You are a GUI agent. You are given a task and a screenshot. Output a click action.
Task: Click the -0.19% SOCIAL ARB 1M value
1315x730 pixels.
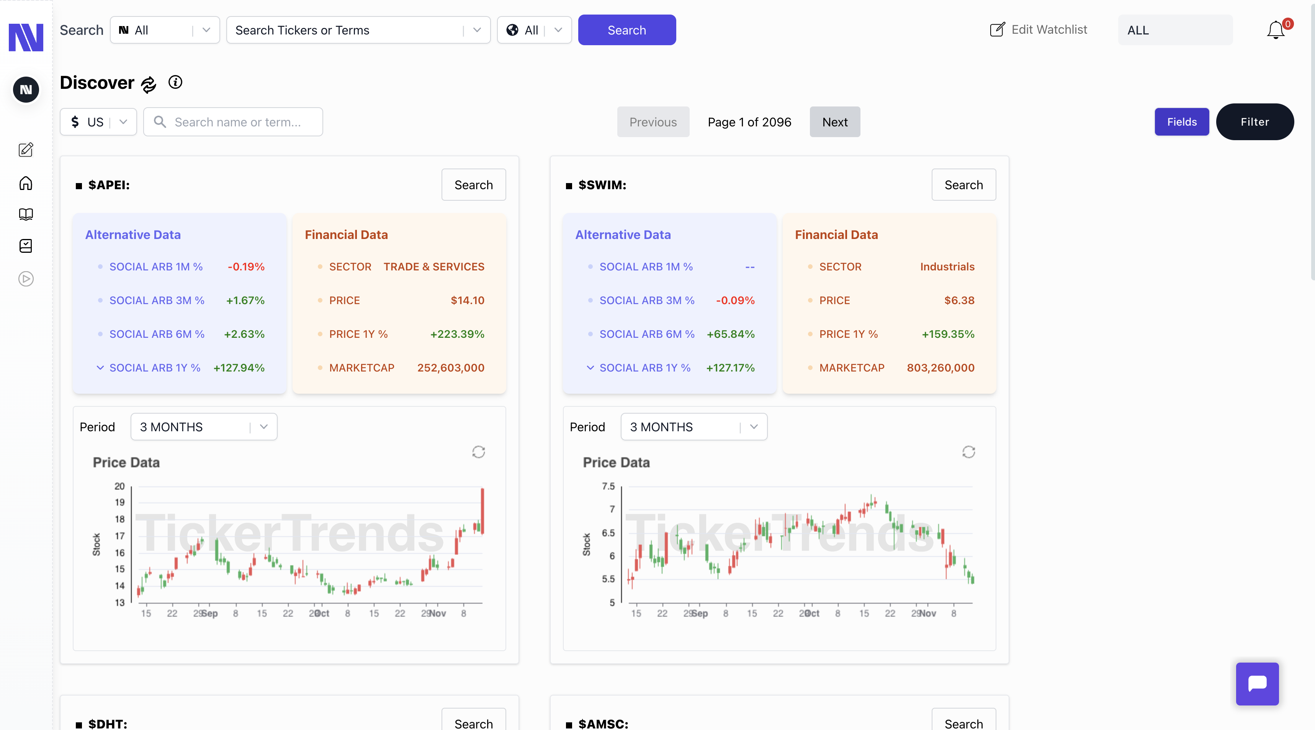click(246, 267)
